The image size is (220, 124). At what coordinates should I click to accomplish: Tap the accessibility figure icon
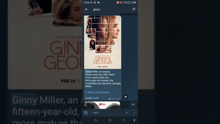[134, 120]
